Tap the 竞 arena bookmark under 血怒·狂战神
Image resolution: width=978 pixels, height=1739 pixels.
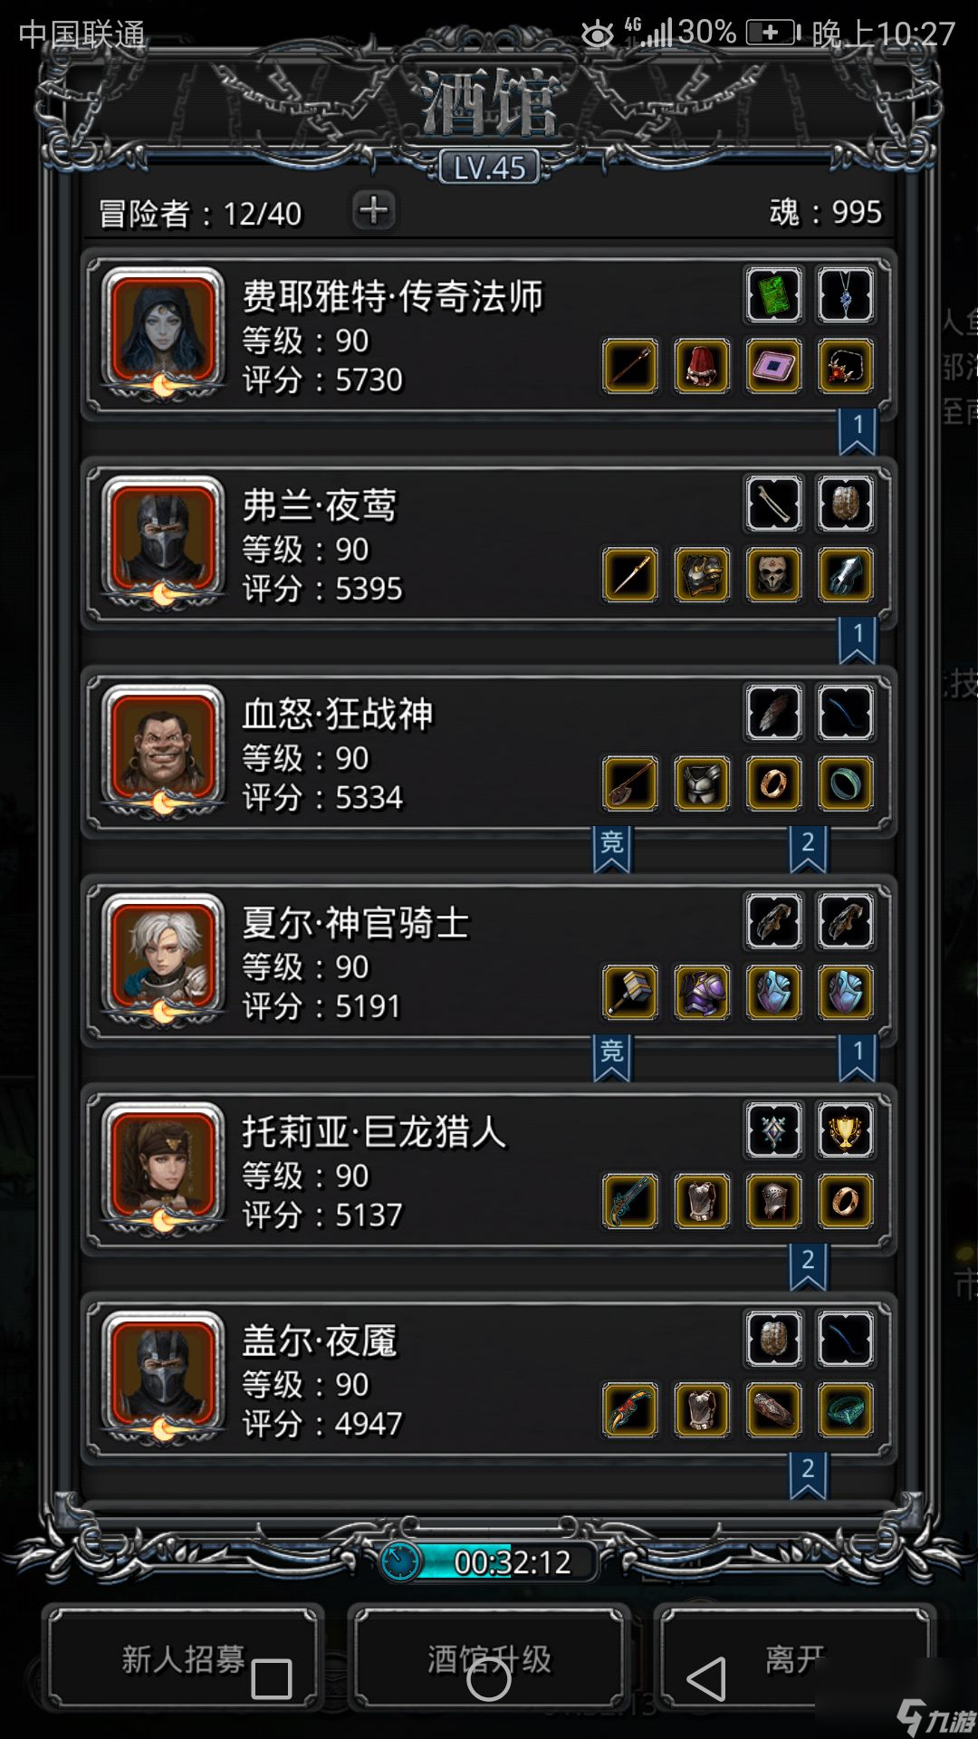point(612,849)
